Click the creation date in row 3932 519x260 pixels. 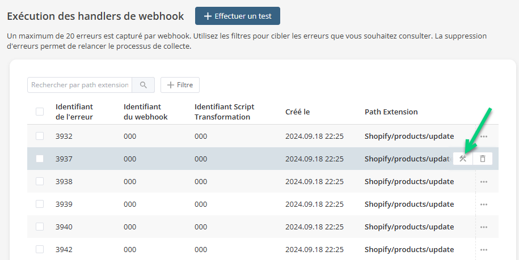[x=314, y=136]
